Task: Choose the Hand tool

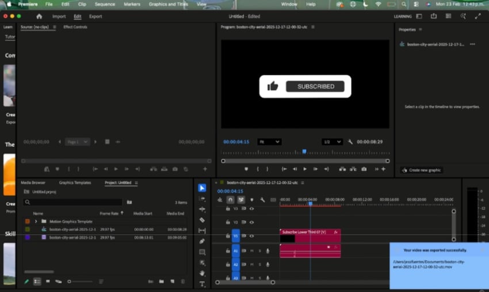Action: (x=202, y=273)
